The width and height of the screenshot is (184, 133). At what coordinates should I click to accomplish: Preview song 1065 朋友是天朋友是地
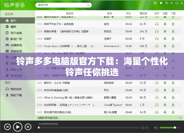(157, 112)
